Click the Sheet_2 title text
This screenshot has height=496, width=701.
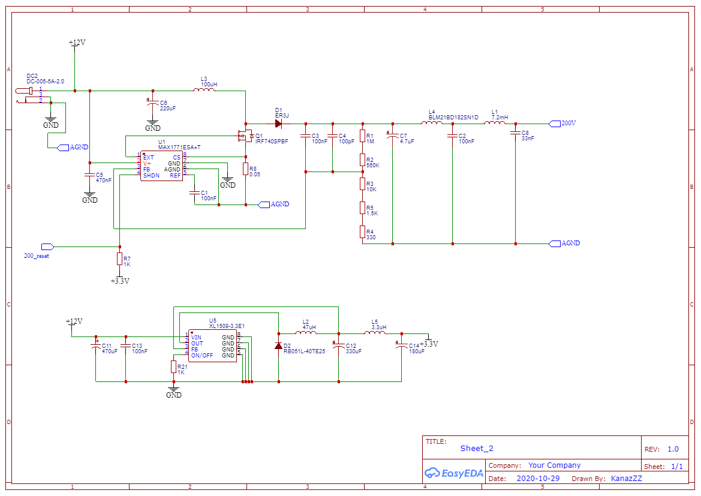tap(477, 448)
